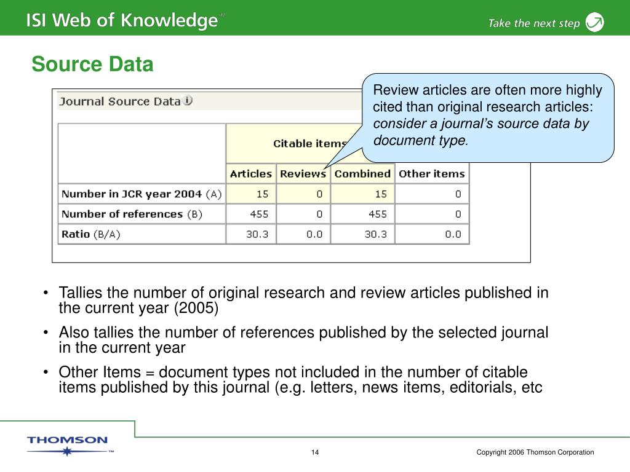630x472 pixels.
Task: Click the Reviews value 0 in the JCR year row
Action: [x=319, y=194]
